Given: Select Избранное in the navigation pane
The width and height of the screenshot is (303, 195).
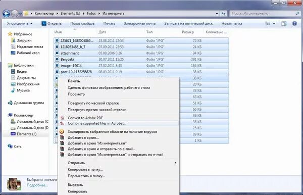Looking at the screenshot, I should (x=23, y=34).
